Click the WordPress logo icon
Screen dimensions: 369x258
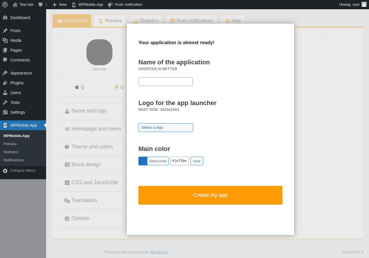click(5, 5)
